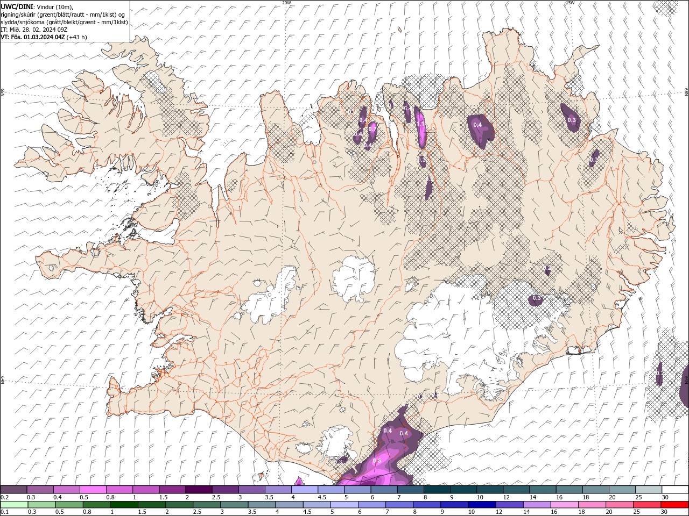Screen dimensions: 689x516
Task: Select the light purple swatch labeled 14, lower legend
Action: [x=536, y=504]
